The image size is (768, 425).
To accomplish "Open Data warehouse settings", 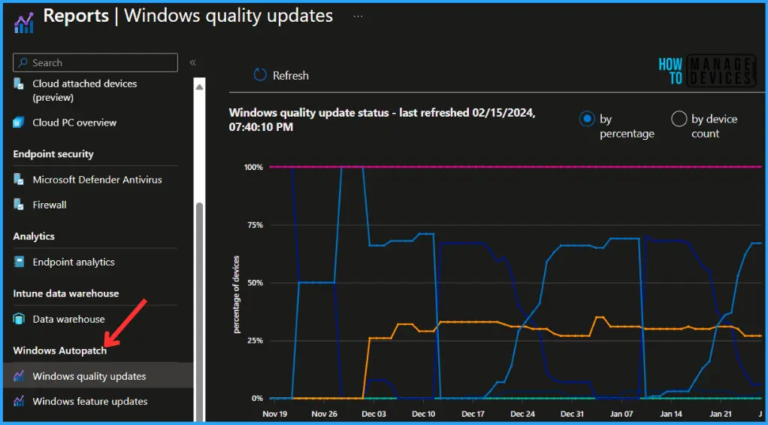I will click(68, 319).
